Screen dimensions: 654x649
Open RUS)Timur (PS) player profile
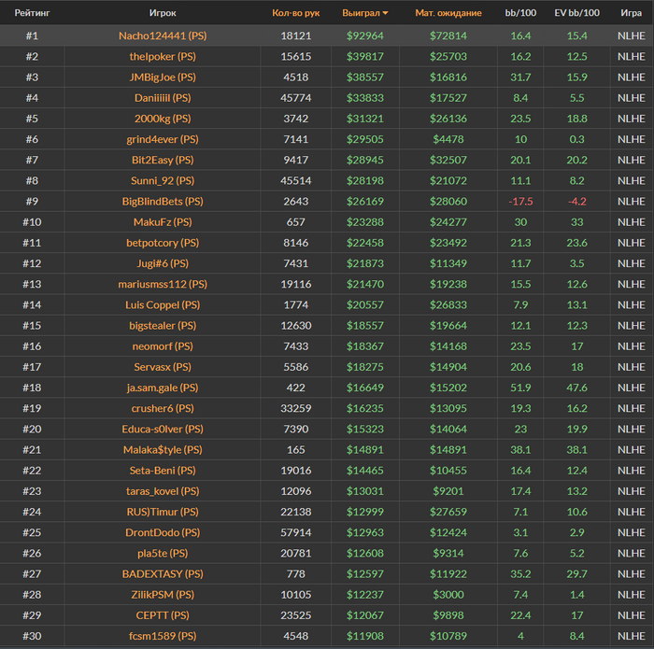coord(162,512)
